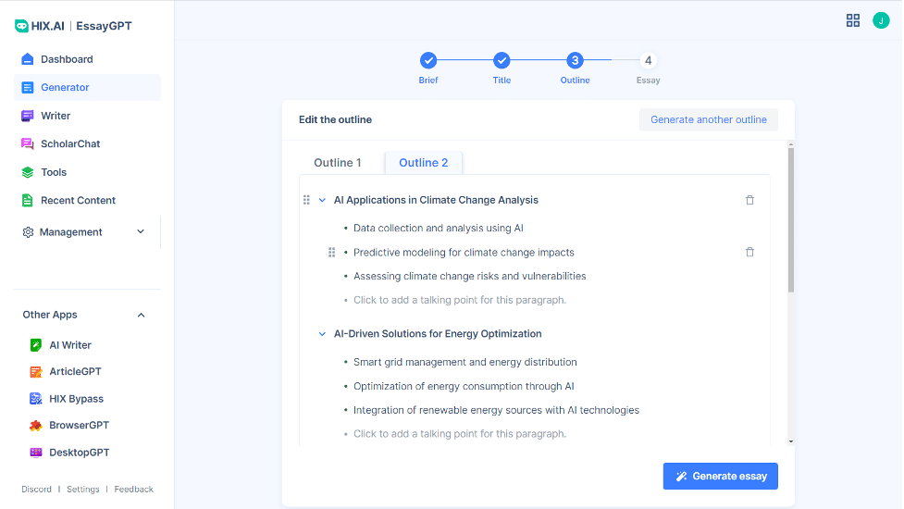Delete the Predictive modeling talking point
The image size is (904, 509).
pyautogui.click(x=749, y=252)
